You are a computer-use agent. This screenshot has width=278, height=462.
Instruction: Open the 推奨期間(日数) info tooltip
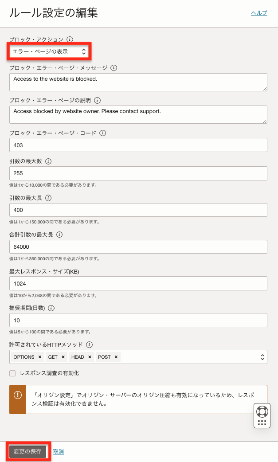click(51, 308)
